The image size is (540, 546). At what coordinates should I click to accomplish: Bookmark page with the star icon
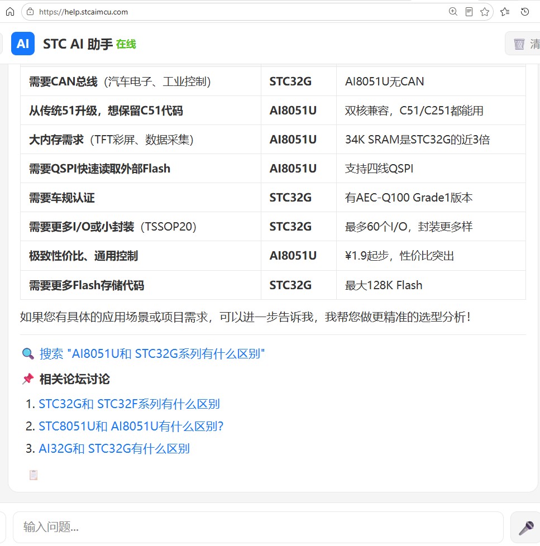(x=485, y=12)
